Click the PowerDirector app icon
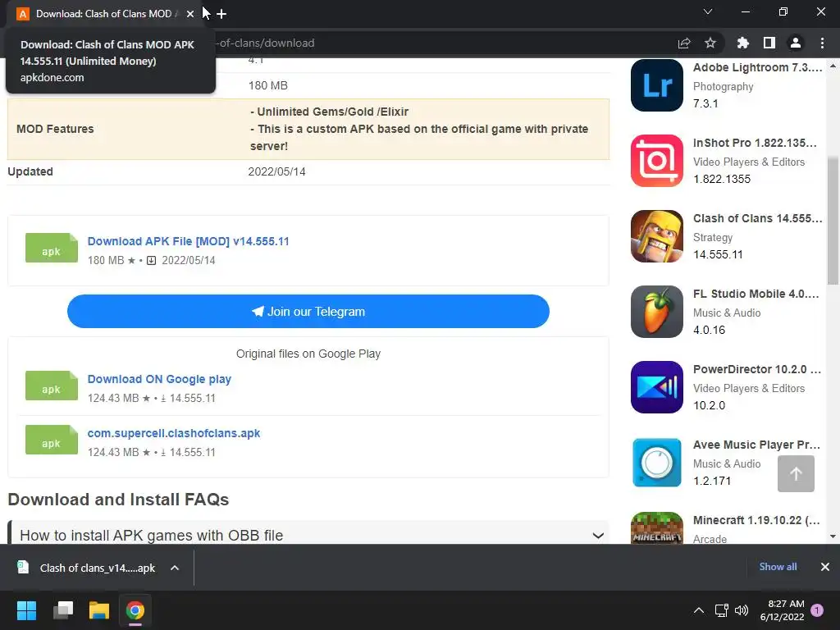 657,387
